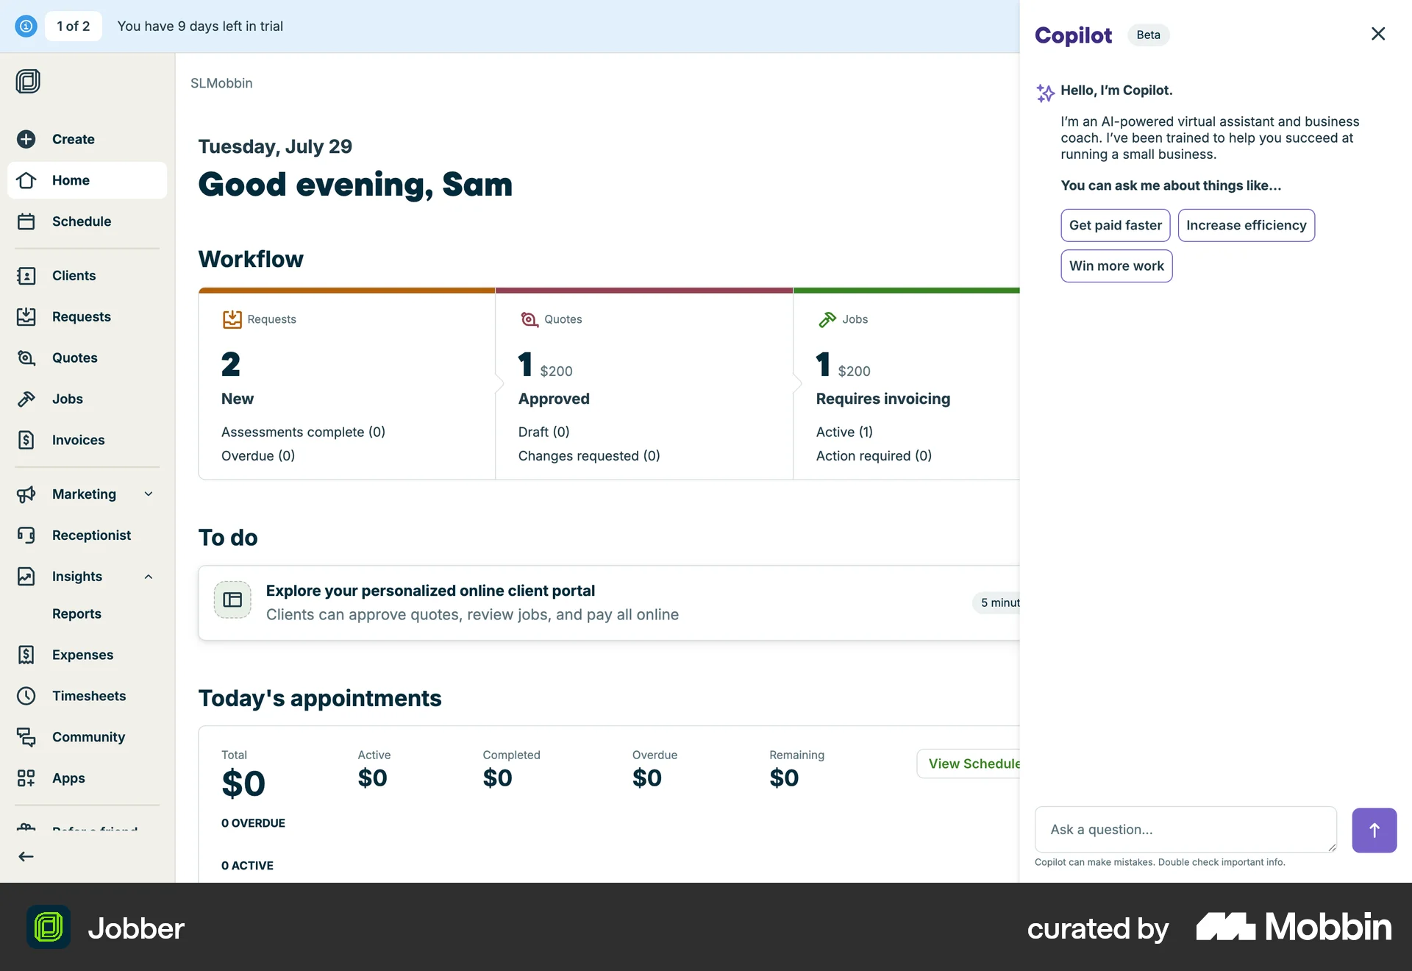
Task: Click the Receptionist headset icon
Action: [x=26, y=535]
